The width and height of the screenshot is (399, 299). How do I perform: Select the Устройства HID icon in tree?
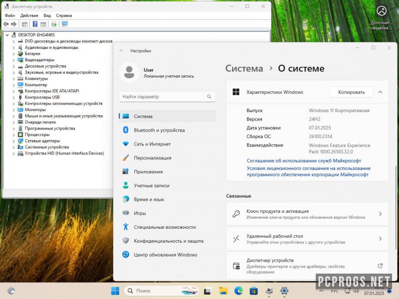20,153
